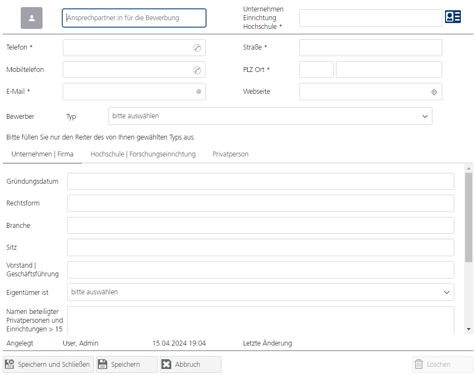Screen dimensions: 475x375
Task: Click the Rechtsform input field
Action: click(261, 203)
